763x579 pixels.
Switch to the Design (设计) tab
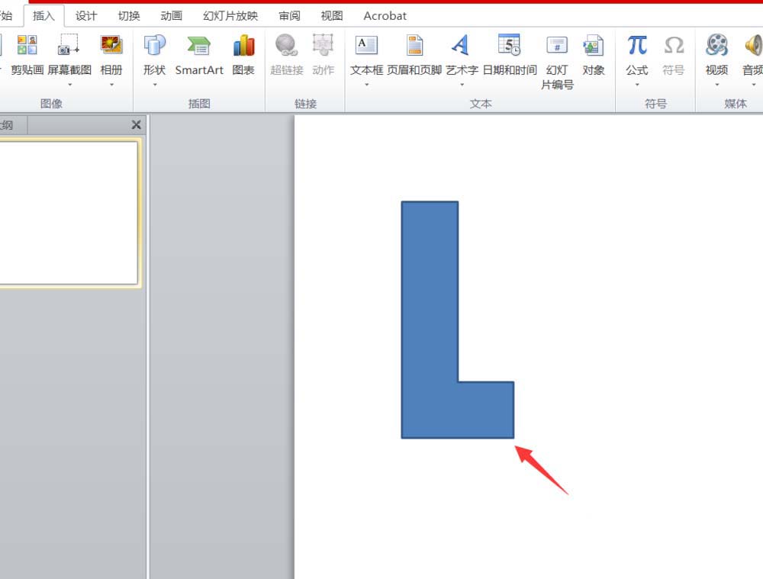point(86,16)
